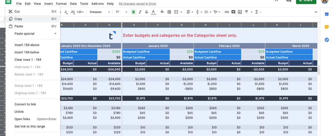
Task: Select 'Insert 184 below' menu entry
Action: coord(33,52)
